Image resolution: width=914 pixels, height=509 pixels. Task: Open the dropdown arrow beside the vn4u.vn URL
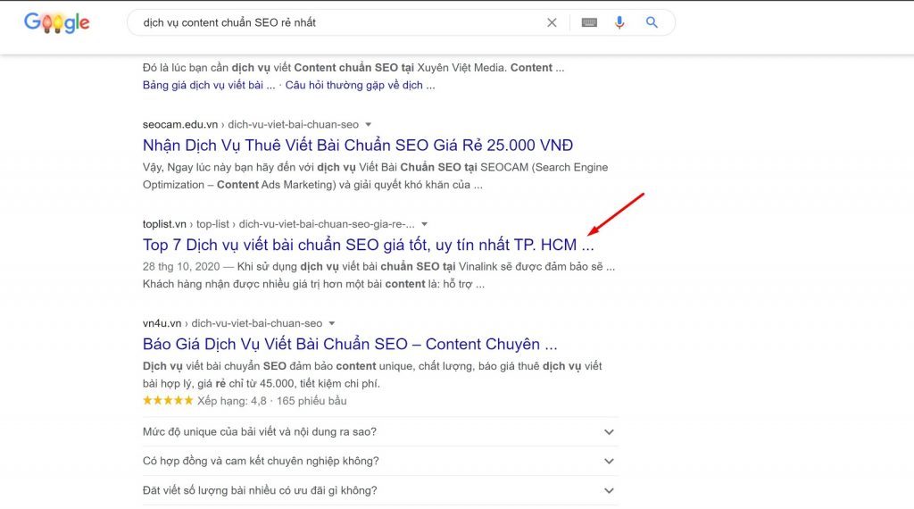(x=332, y=323)
